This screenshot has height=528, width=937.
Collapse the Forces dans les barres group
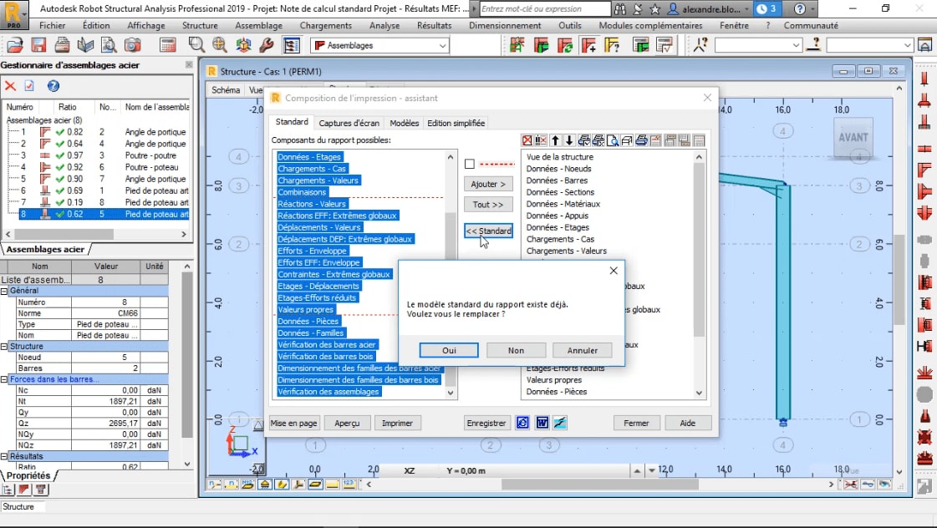4,379
